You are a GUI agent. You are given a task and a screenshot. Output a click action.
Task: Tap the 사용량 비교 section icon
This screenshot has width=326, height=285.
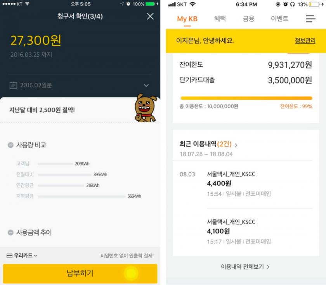point(10,145)
